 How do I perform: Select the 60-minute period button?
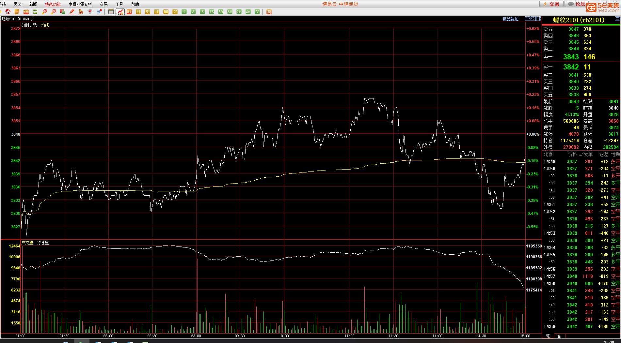pos(230,12)
